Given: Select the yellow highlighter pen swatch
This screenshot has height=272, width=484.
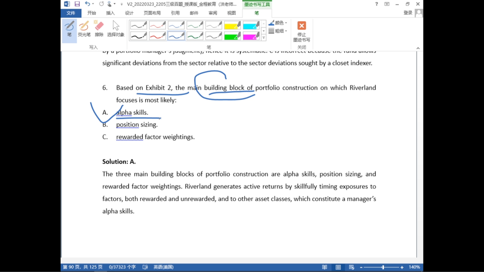Looking at the screenshot, I should coord(232,25).
